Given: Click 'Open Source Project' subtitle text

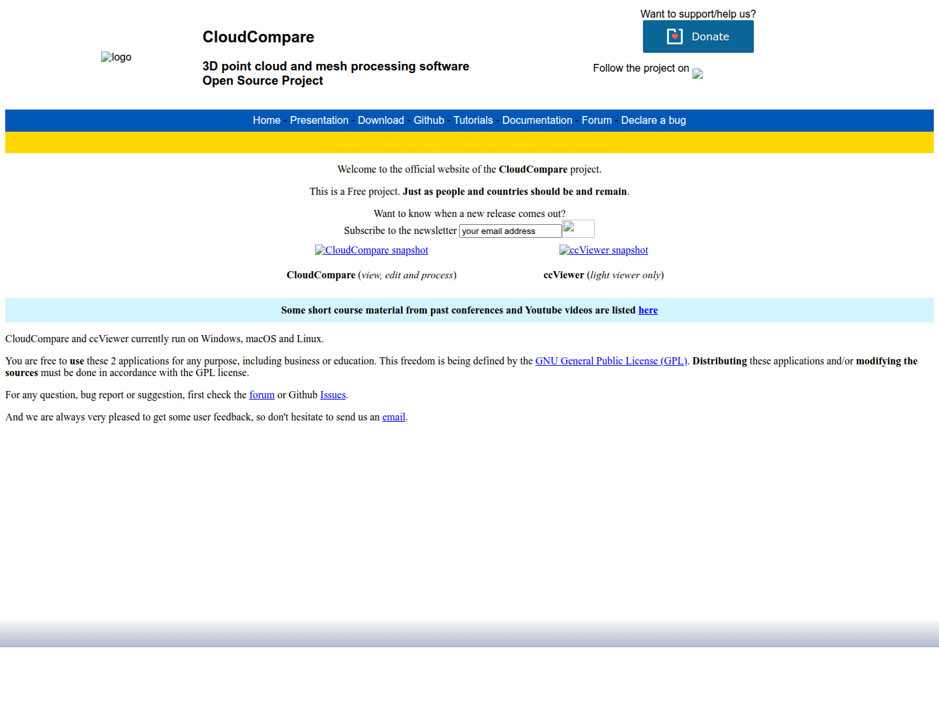Looking at the screenshot, I should pos(263,81).
